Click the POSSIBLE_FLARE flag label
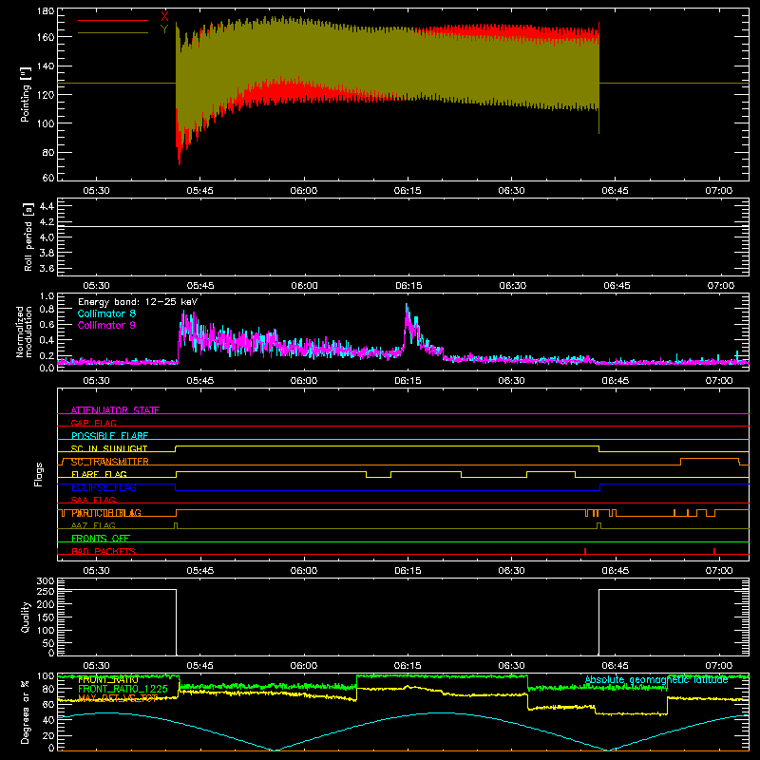Viewport: 760px width, 760px height. [x=109, y=436]
